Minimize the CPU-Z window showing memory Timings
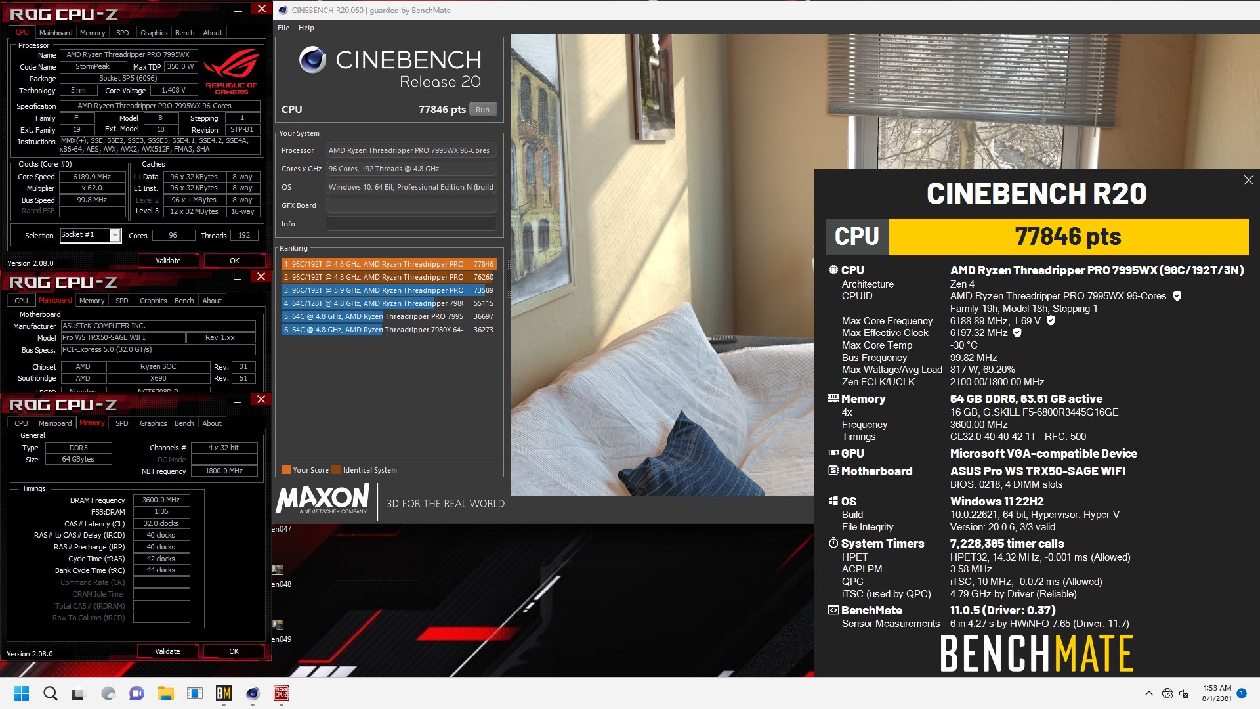Viewport: 1260px width, 709px height. pyautogui.click(x=238, y=401)
